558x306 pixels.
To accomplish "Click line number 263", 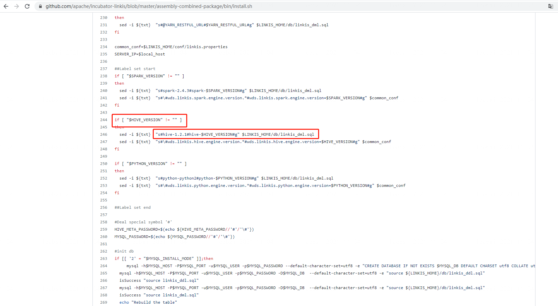I will pos(104,259).
